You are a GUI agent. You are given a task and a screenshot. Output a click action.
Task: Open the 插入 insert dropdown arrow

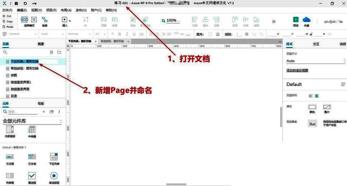pyautogui.click(x=70, y=21)
